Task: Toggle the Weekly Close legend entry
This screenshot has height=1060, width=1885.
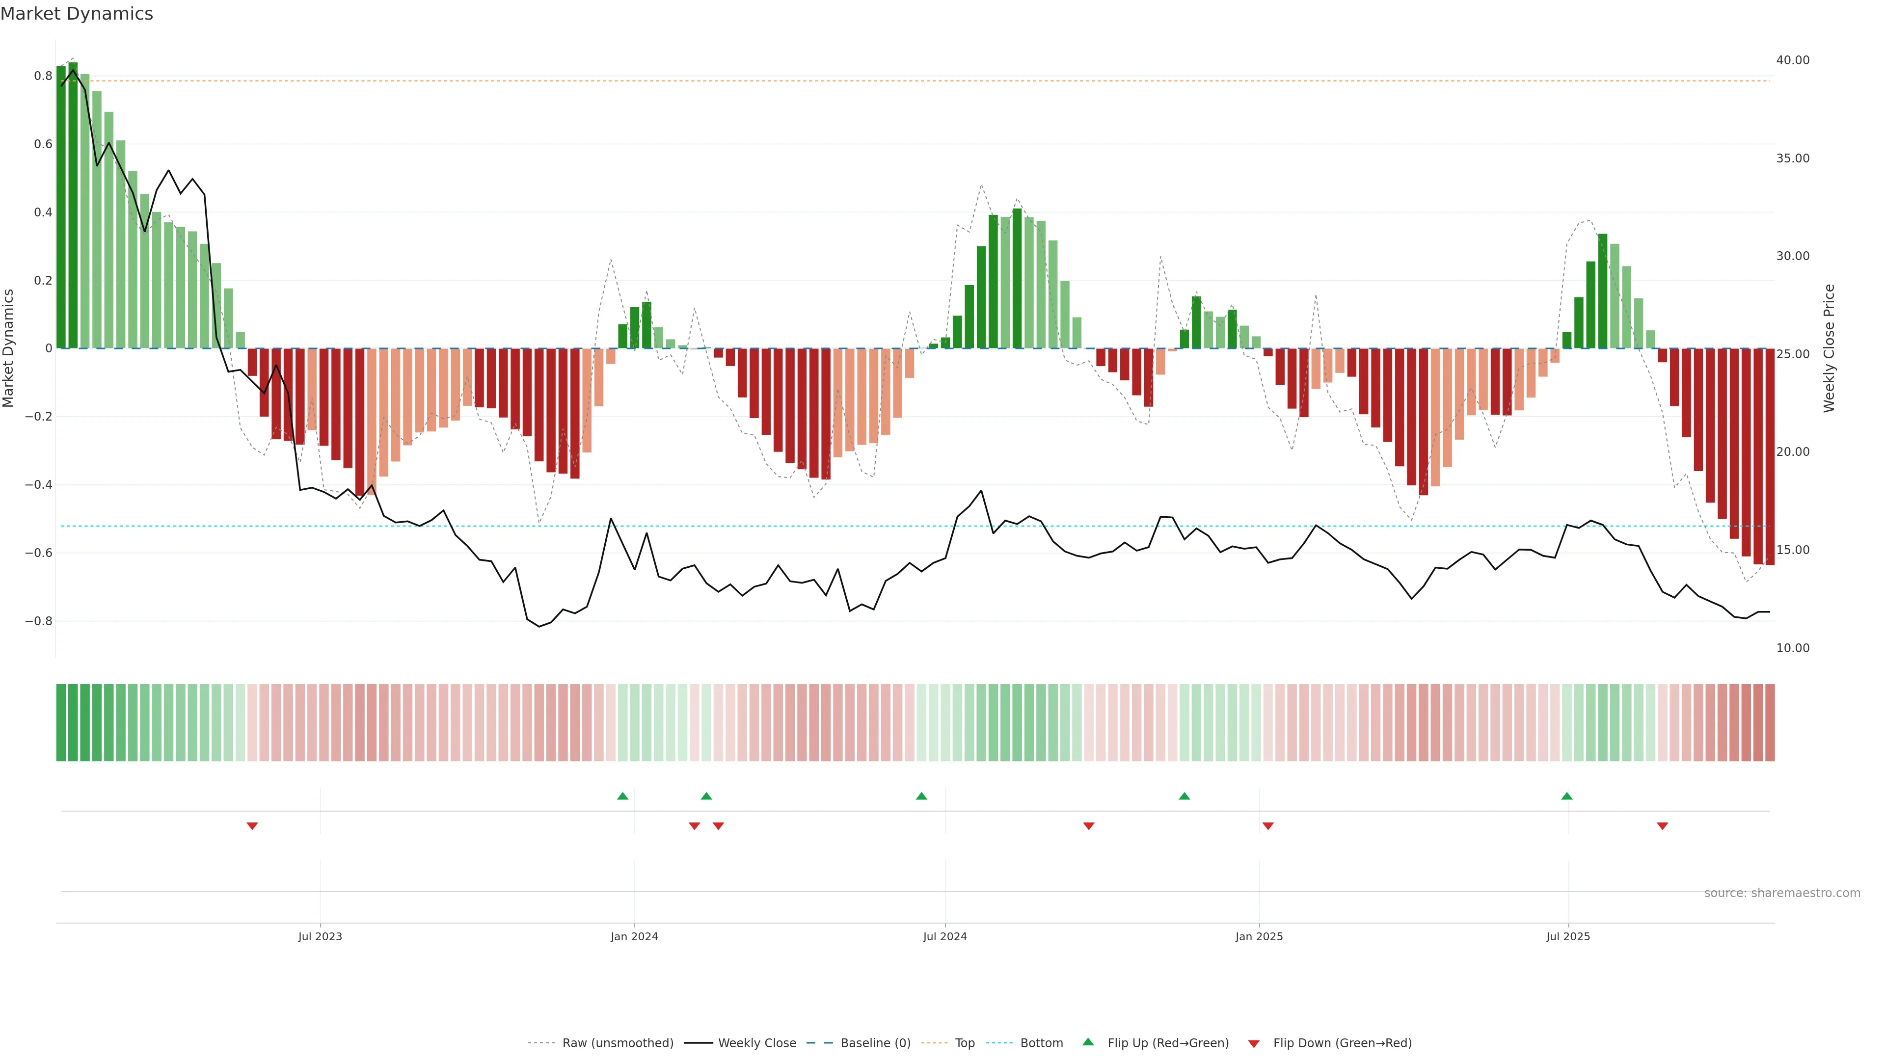Action: pyautogui.click(x=756, y=1043)
